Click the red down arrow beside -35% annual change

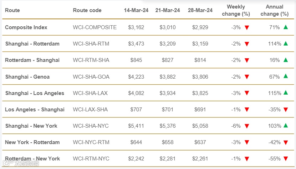(286, 110)
